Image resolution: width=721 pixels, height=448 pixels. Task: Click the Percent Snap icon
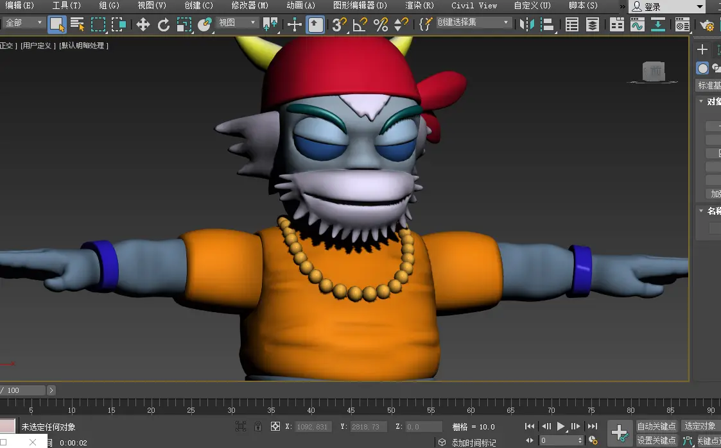coord(381,25)
